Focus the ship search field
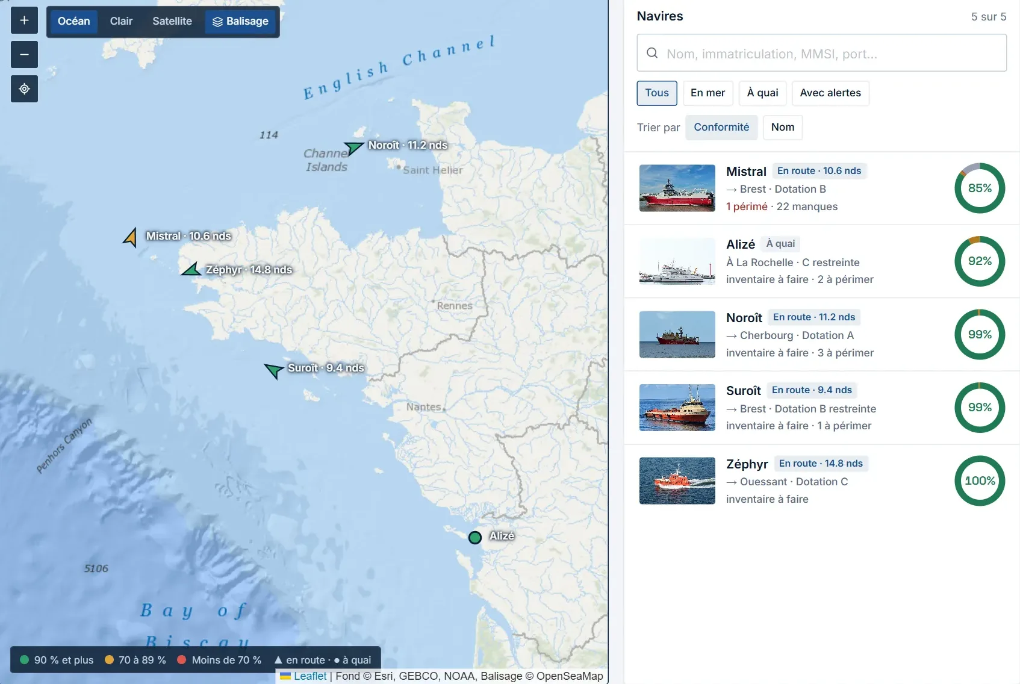Viewport: 1020px width, 684px height. pyautogui.click(x=822, y=53)
